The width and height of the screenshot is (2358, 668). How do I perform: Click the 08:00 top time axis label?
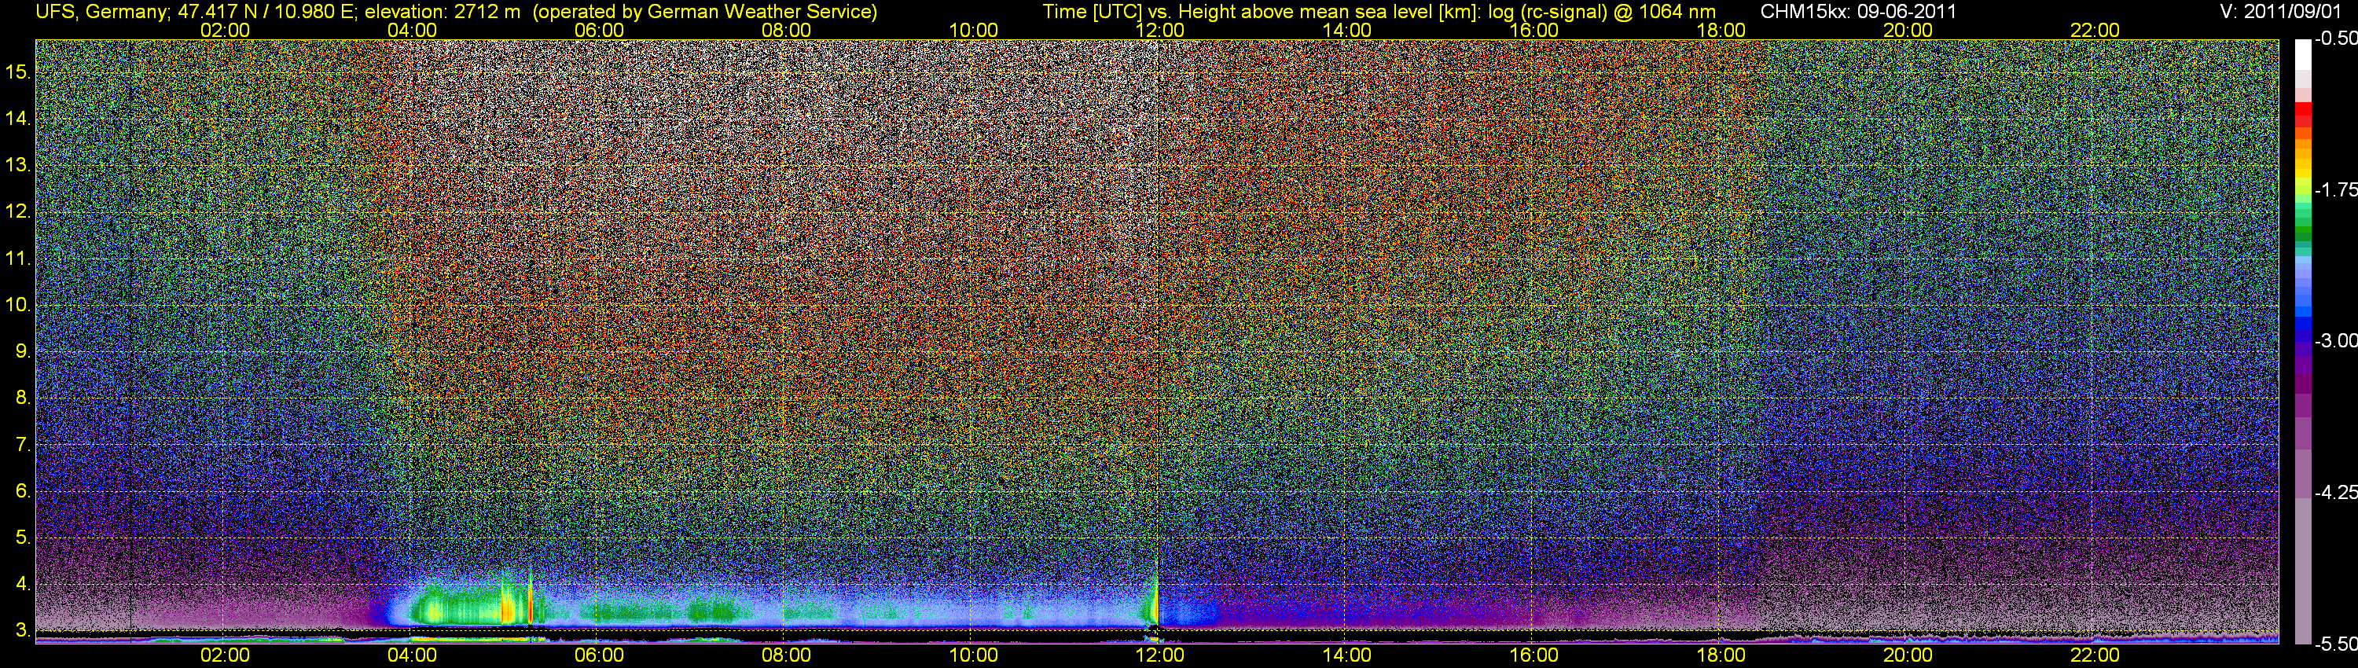tap(786, 30)
